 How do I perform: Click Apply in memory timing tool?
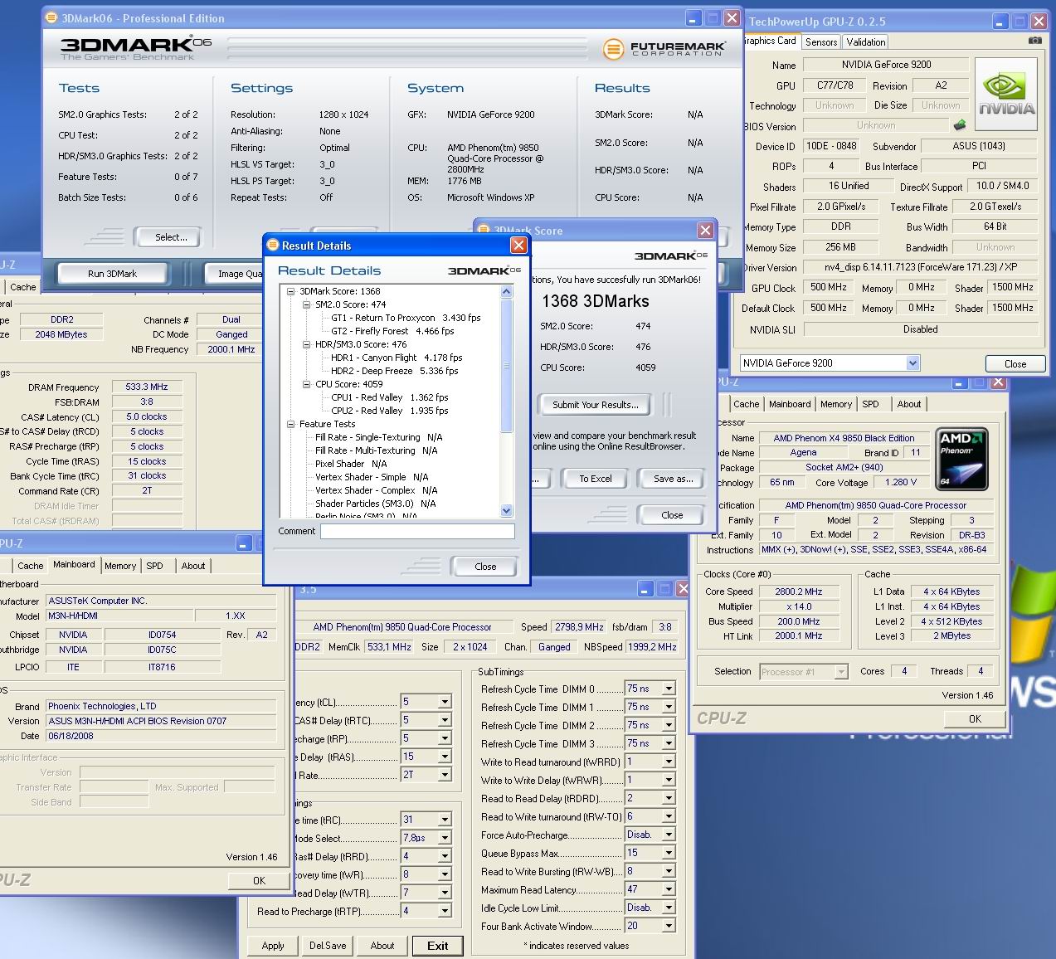(273, 946)
